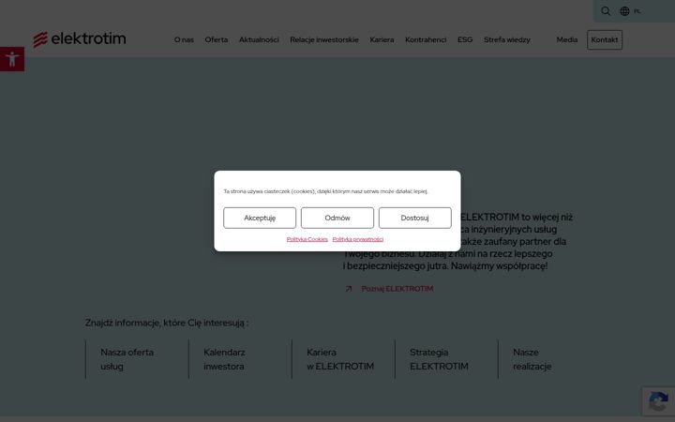This screenshot has height=422, width=675.
Task: Go to Aktualności menu item
Action: 259,39
